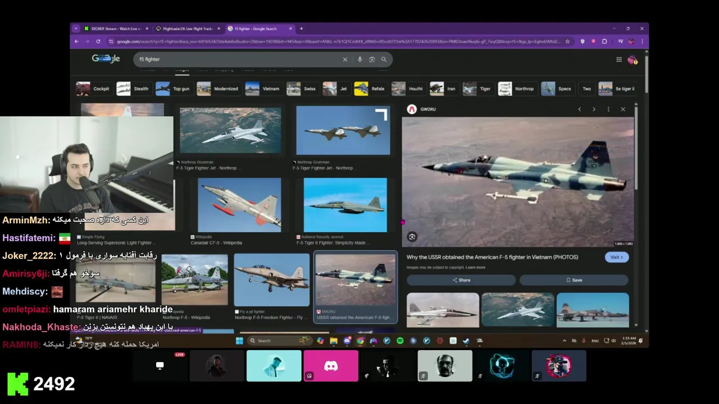Switch to the KEOXER Stream tab
Screen dimensions: 719x404
[x=115, y=29]
